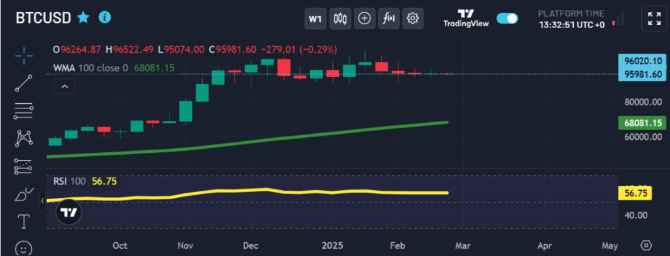Viewport: 670px width, 256px height.
Task: Click the 40.00 RSI axis level
Action: [x=636, y=215]
